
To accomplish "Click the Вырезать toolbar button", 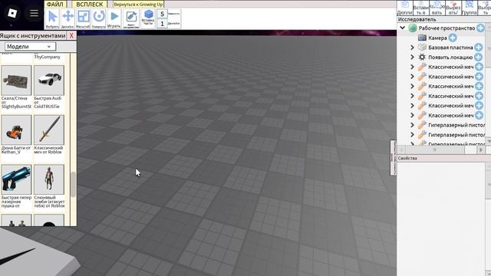I will 453,8.
